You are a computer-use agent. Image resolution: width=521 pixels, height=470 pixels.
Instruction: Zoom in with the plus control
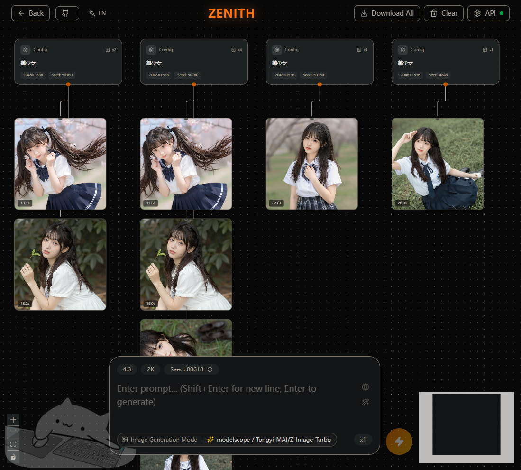[13, 420]
